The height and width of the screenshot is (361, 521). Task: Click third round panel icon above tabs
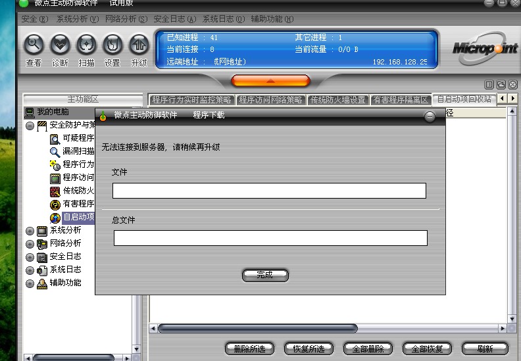pos(512,85)
